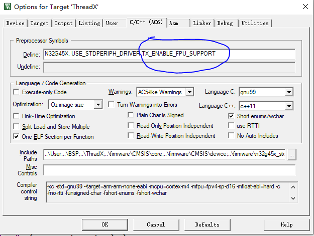This screenshot has height=236, width=314.
Task: Restore settings with Defaults button
Action: (x=207, y=224)
